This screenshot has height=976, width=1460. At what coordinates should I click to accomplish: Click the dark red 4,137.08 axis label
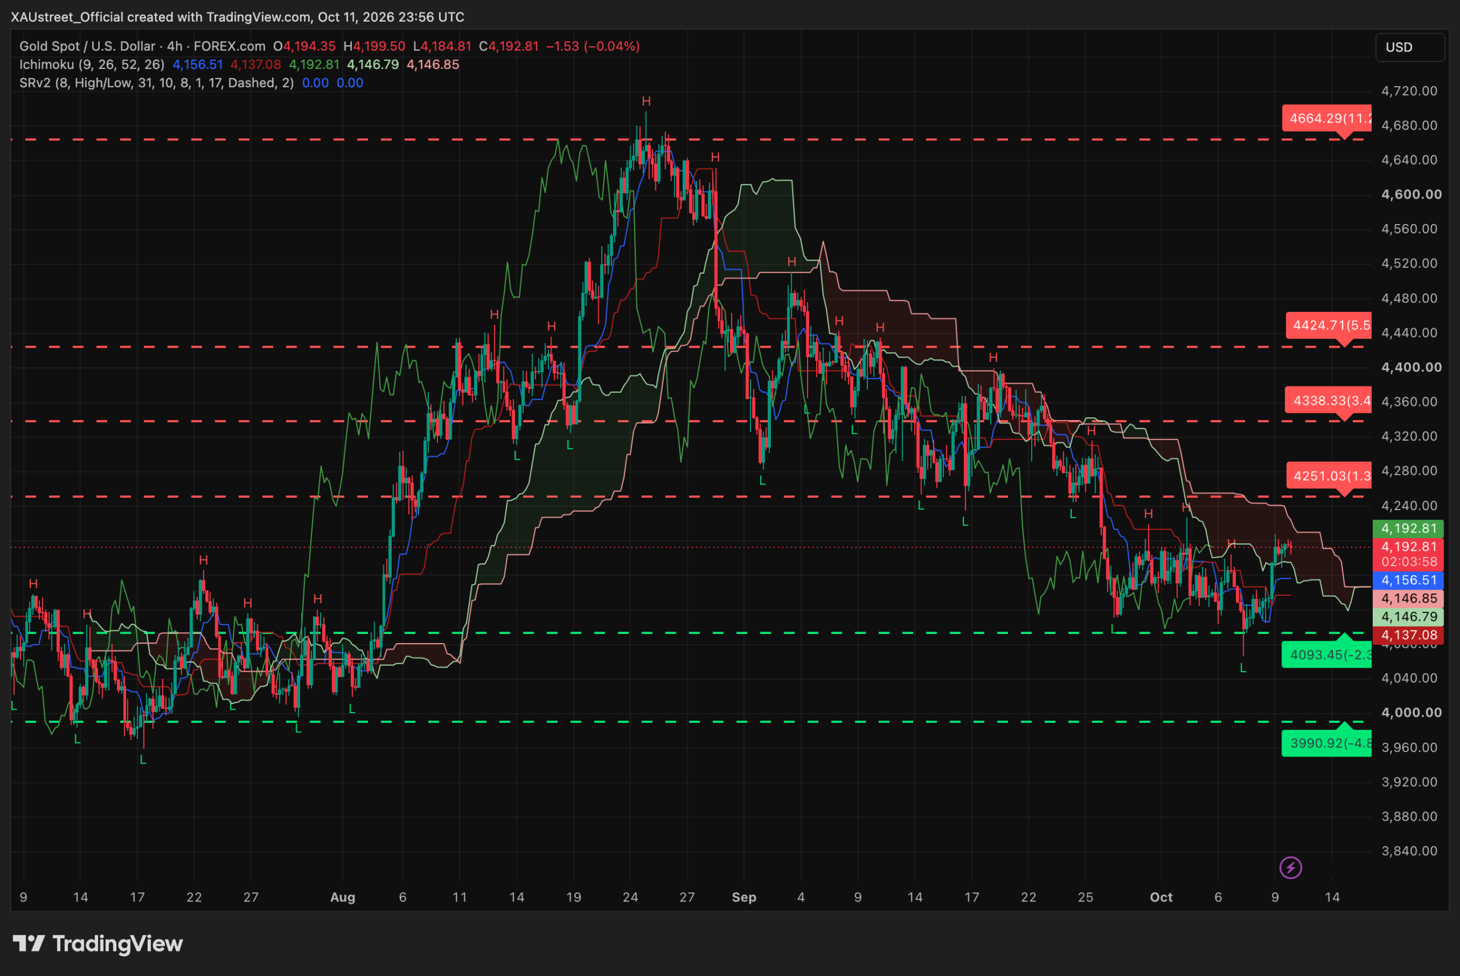click(x=1408, y=635)
